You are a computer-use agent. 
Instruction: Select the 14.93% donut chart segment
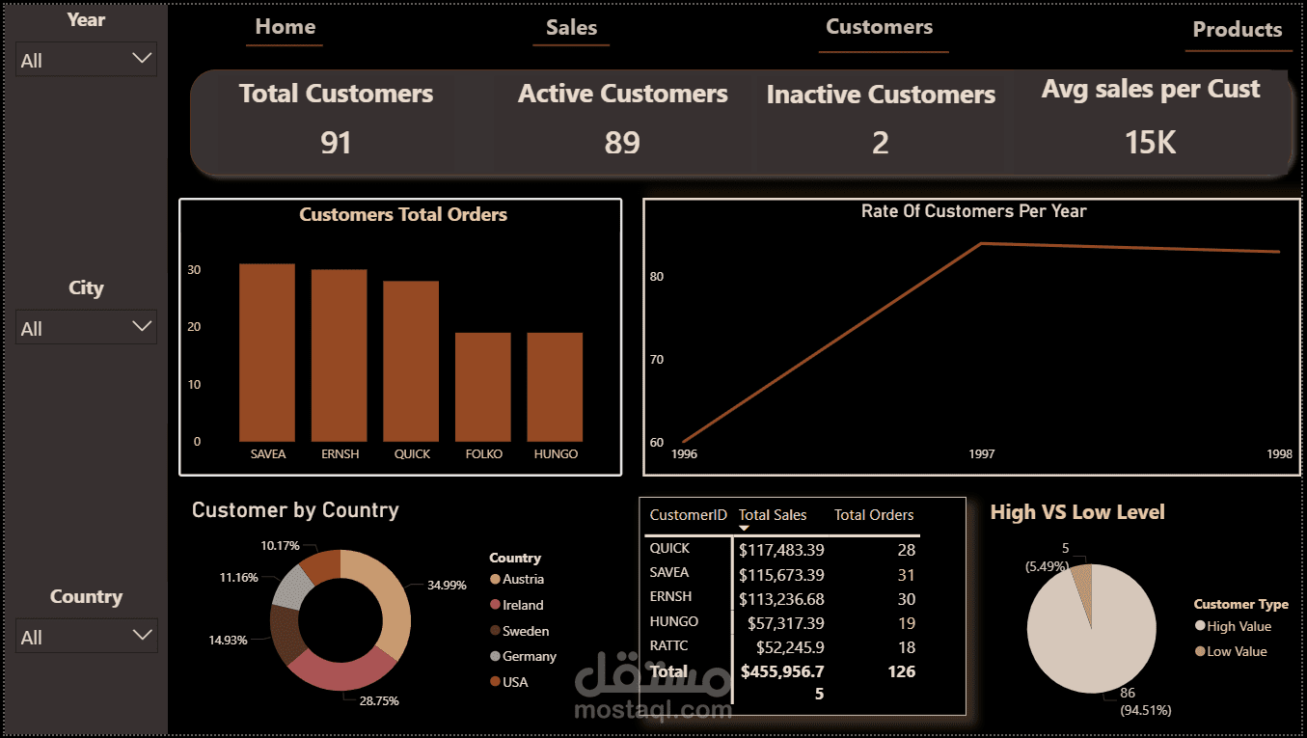(286, 634)
